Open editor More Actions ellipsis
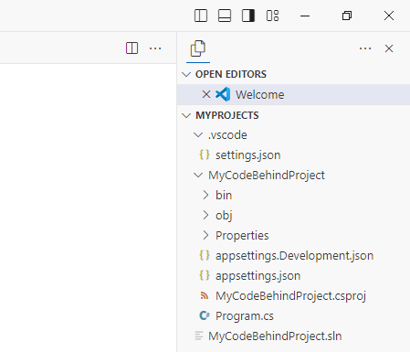Image resolution: width=410 pixels, height=352 pixels. (x=155, y=48)
